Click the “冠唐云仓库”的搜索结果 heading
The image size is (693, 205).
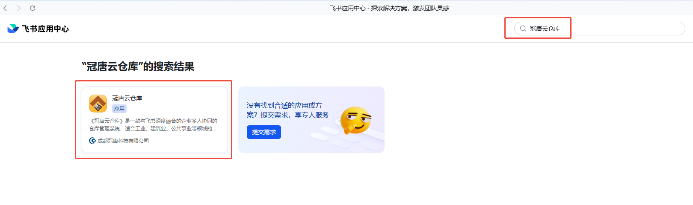138,66
